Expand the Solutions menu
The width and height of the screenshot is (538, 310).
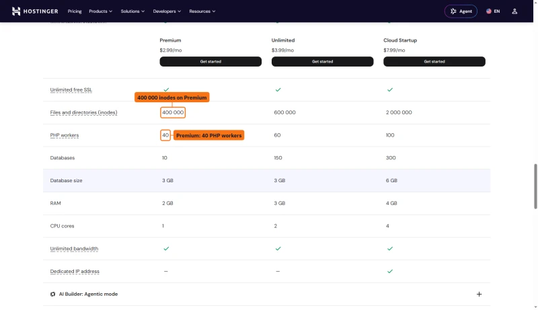[x=132, y=11]
